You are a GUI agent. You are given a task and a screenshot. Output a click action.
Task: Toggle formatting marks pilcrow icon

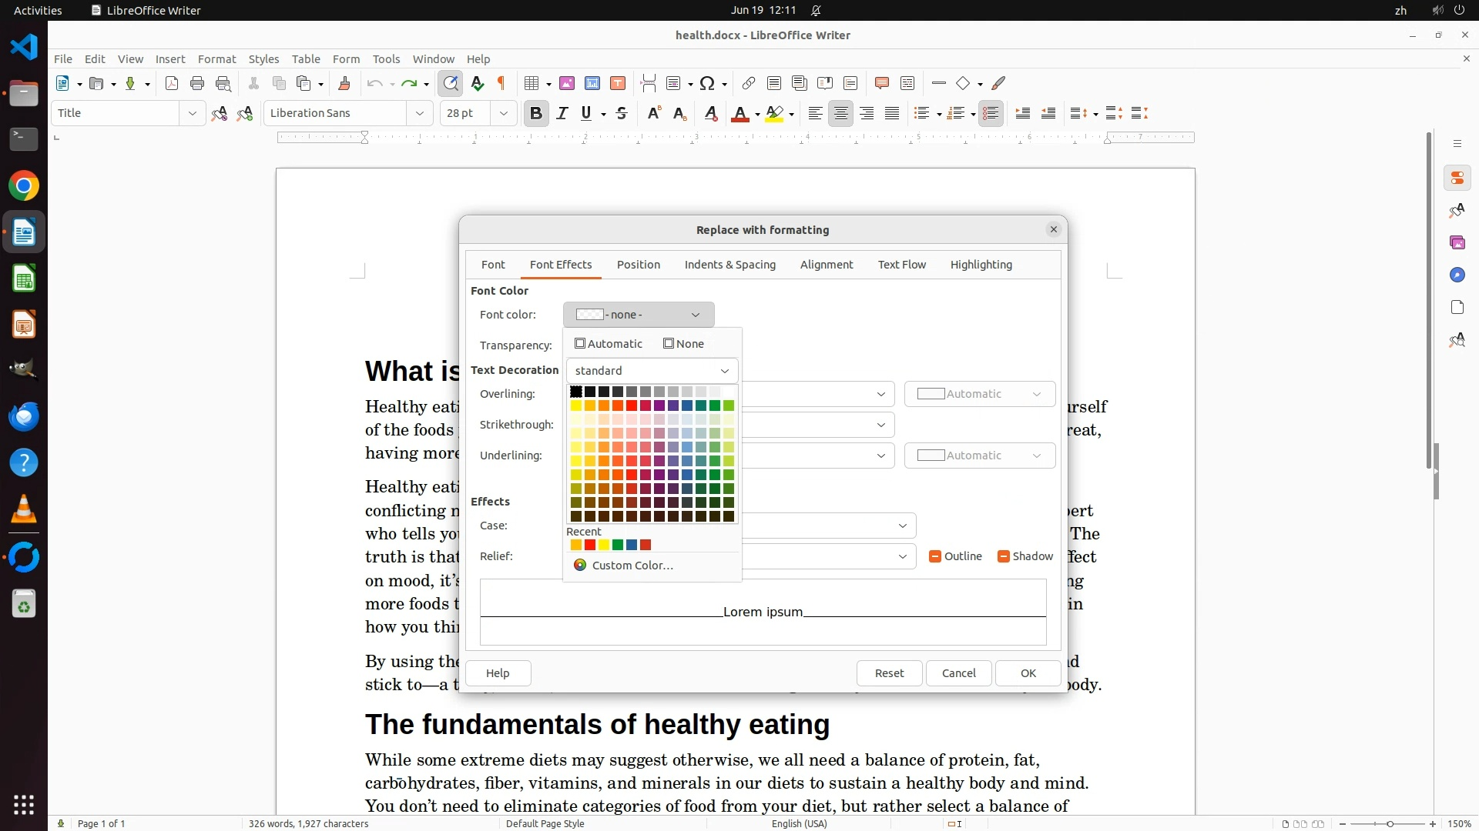501,84
